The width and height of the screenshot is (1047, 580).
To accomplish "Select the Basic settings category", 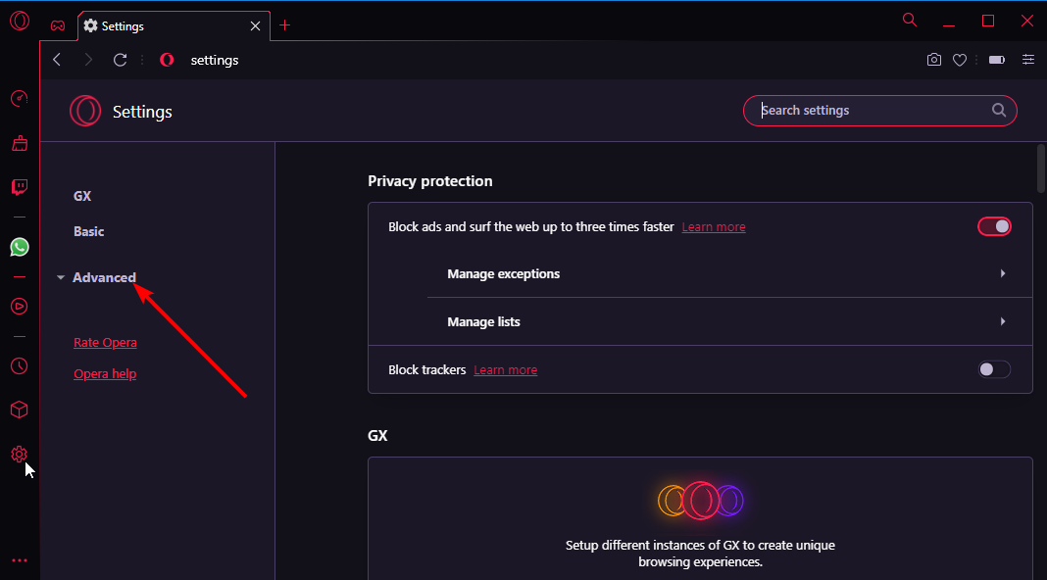I will [x=89, y=231].
